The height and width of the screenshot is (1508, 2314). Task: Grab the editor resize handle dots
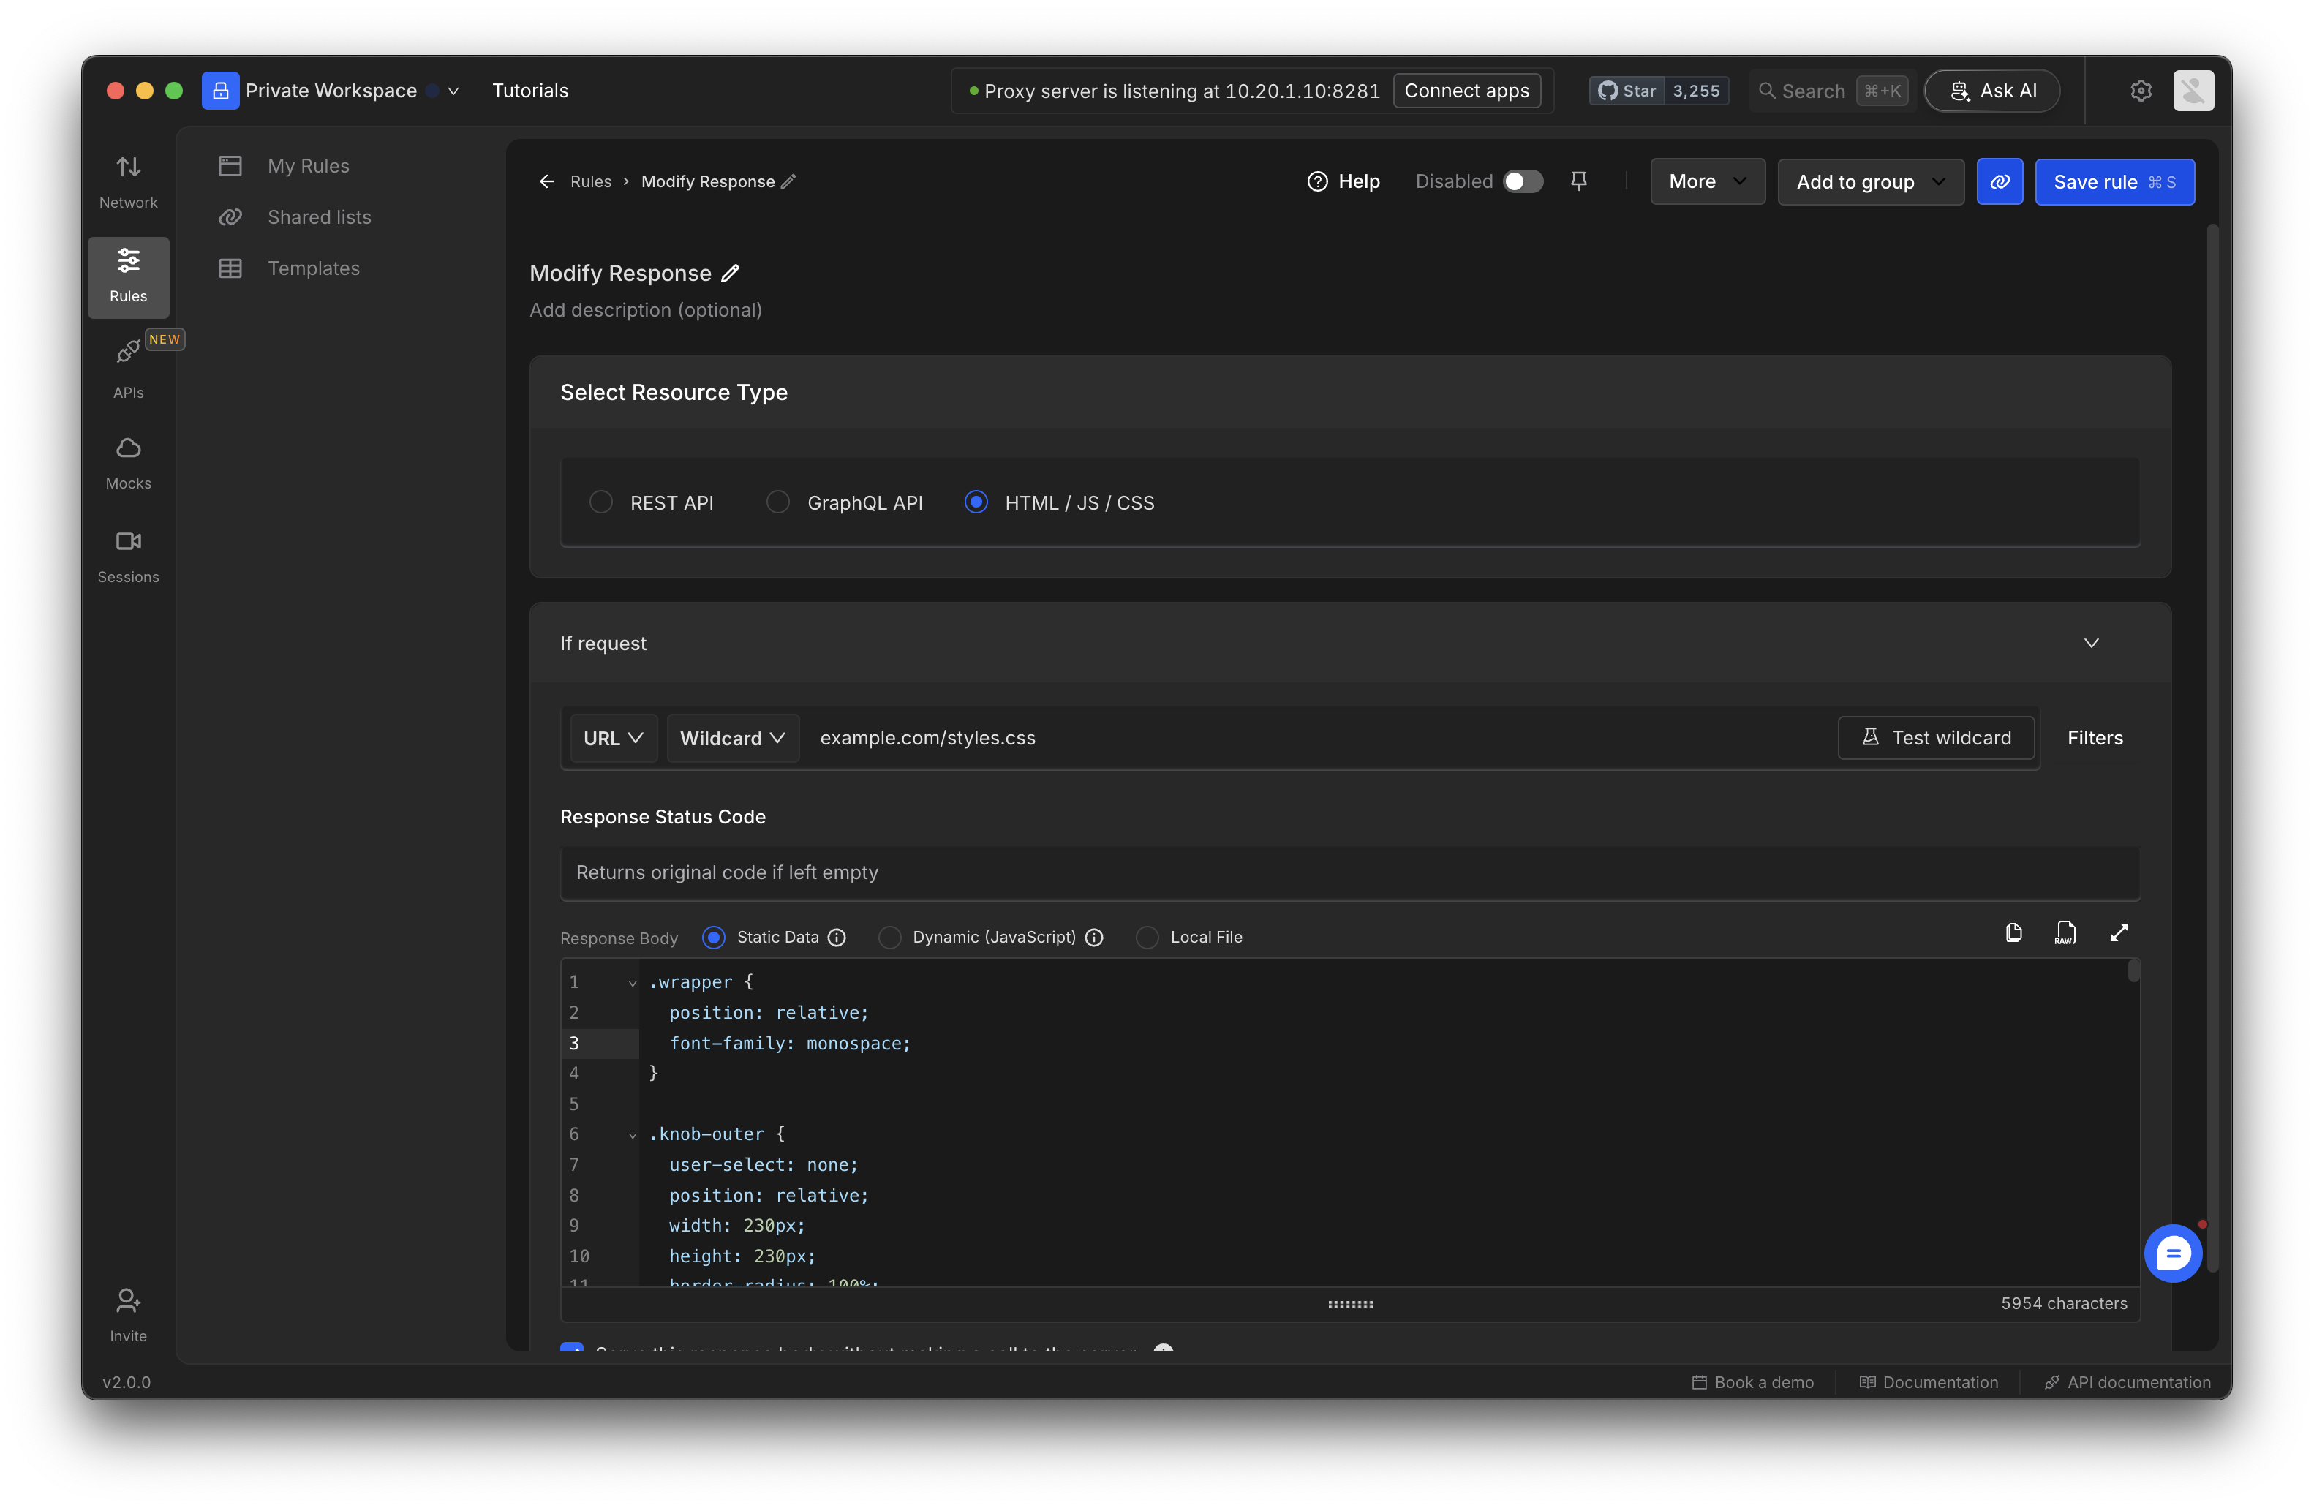point(1349,1304)
